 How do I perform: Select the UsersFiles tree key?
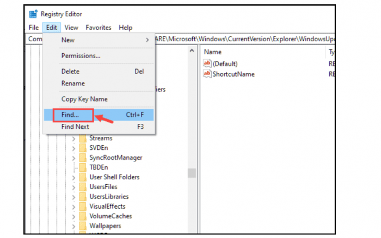click(103, 187)
